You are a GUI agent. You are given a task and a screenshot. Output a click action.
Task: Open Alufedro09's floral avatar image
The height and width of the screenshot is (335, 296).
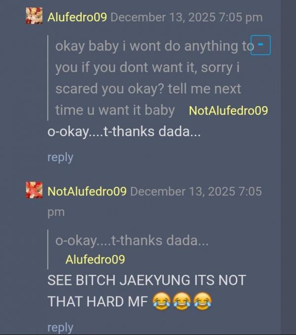pos(34,16)
